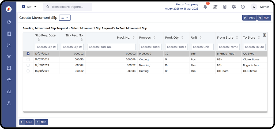Uncheck the row for slip 000002

[28, 54]
